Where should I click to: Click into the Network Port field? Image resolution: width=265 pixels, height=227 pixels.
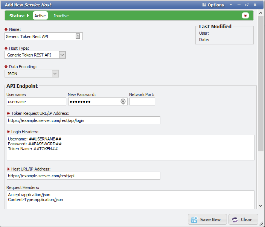click(x=142, y=102)
